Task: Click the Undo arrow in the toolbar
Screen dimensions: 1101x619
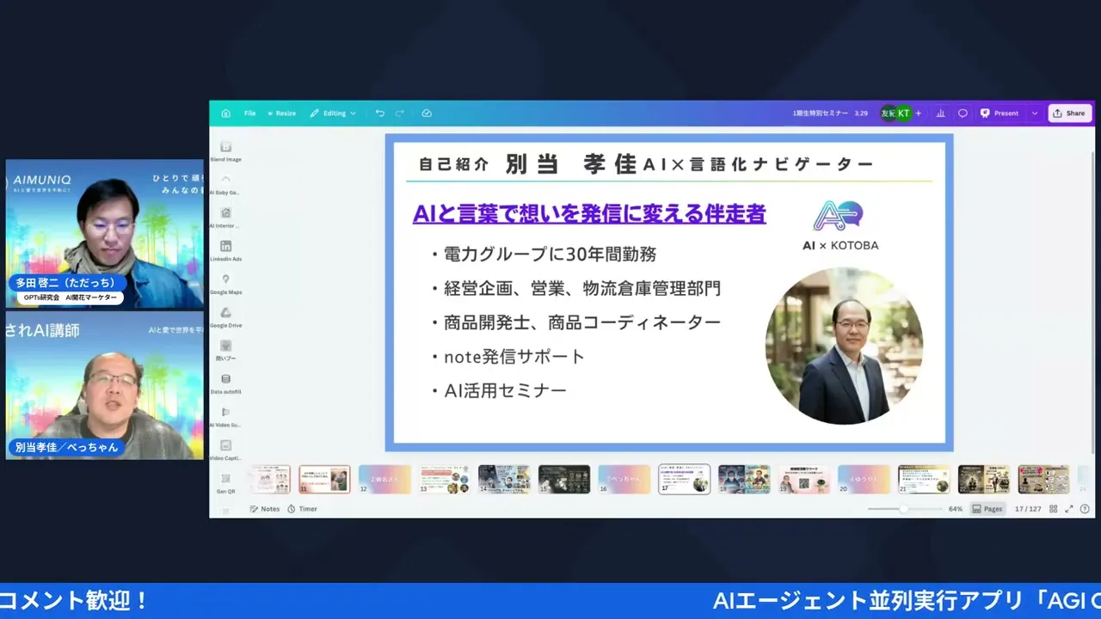Action: 379,113
